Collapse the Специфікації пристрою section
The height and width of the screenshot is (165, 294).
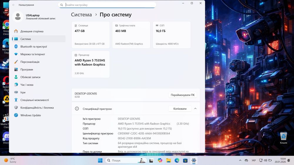(196, 108)
